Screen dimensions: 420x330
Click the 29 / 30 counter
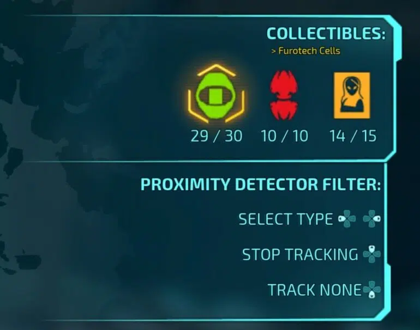(217, 136)
